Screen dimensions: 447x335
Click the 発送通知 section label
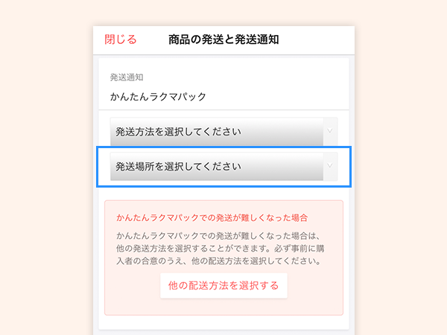point(127,77)
